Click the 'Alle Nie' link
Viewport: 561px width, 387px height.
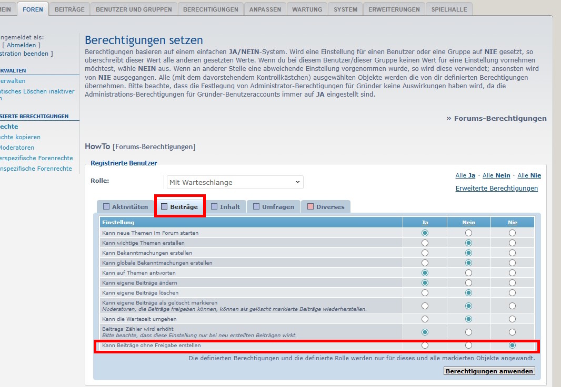pos(529,175)
